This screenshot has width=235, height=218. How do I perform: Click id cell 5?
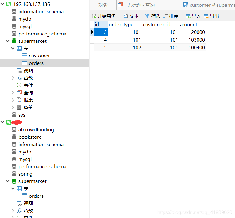[101, 47]
